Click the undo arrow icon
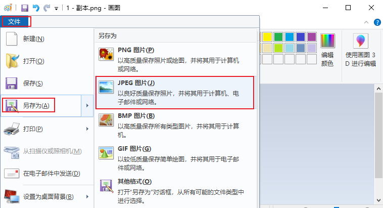Viewport: 383px width, 208px height. point(36,8)
